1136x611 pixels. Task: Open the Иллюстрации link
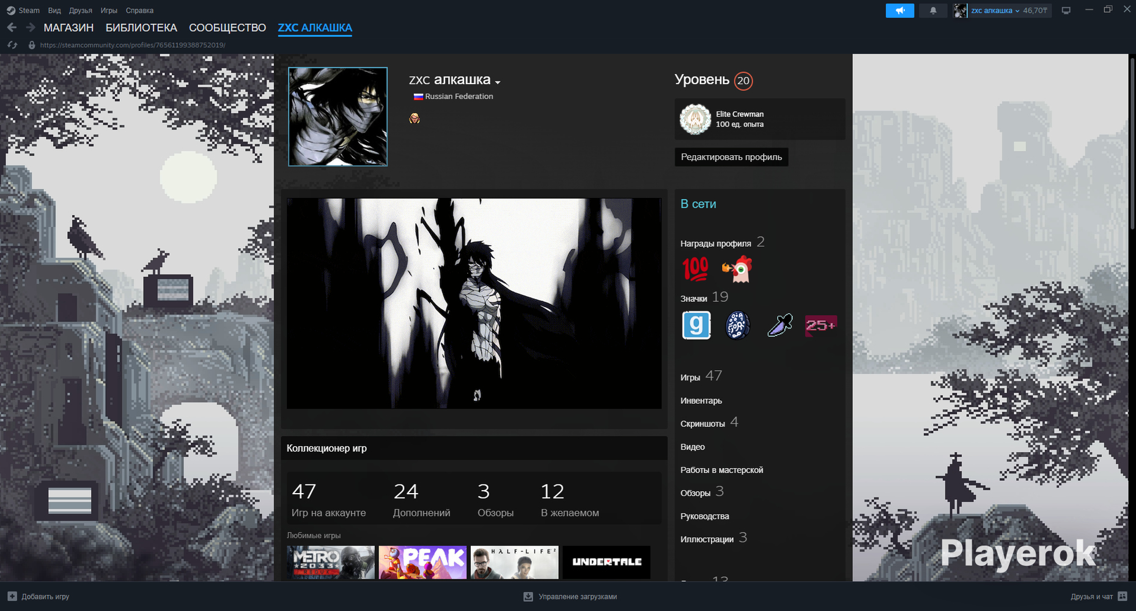coord(714,538)
